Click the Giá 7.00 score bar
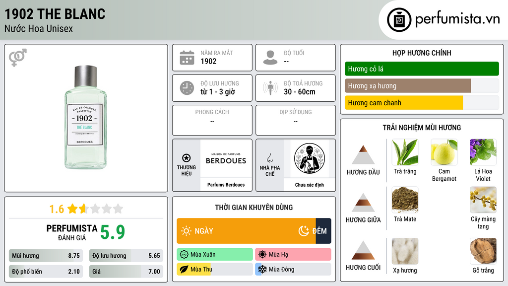 tap(126, 272)
